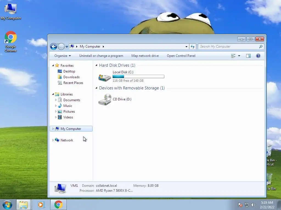Select the CD Drive (D:) icon
The height and width of the screenshot is (210, 281).
105,100
